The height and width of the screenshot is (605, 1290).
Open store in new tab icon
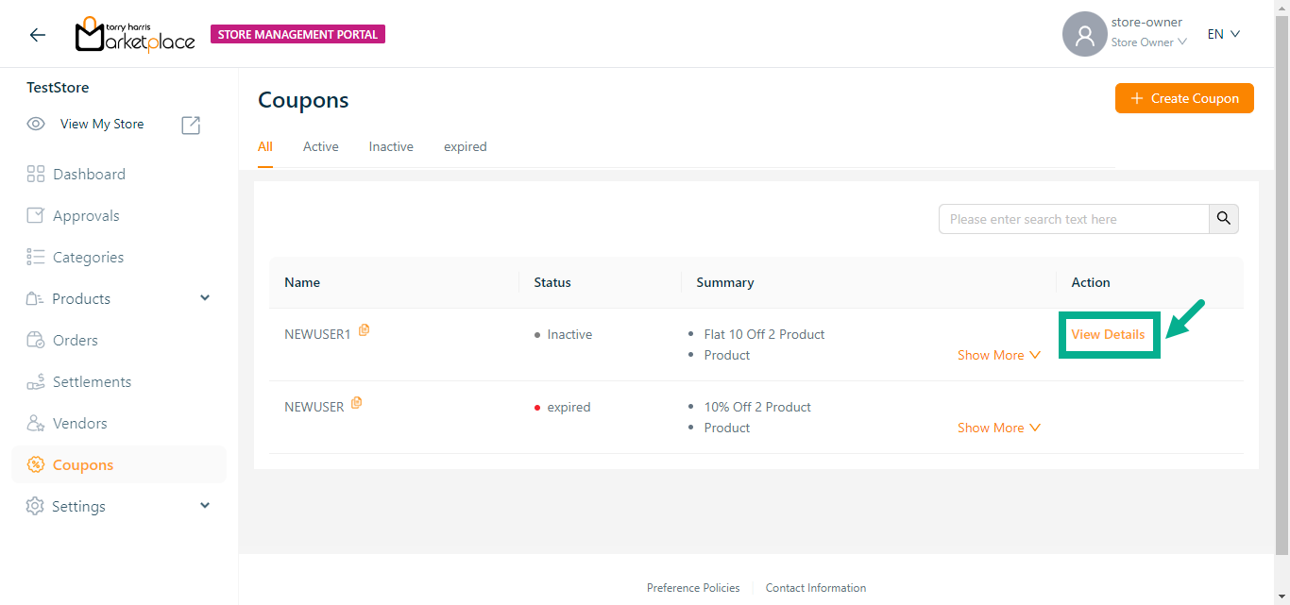point(191,125)
